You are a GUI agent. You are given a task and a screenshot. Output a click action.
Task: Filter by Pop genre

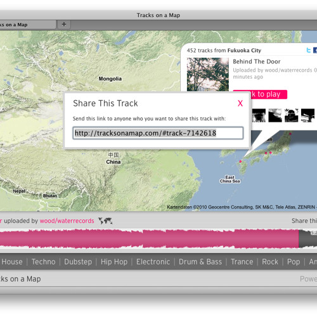coord(294,262)
